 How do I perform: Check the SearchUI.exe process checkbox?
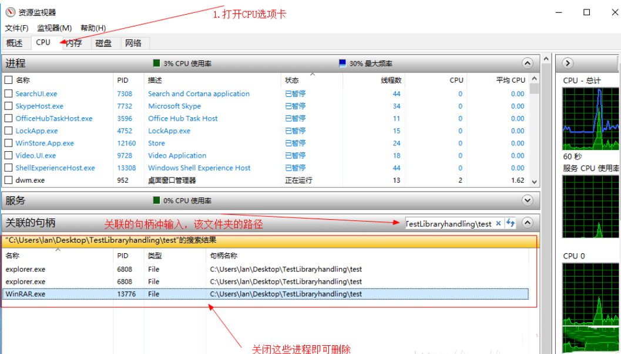click(8, 93)
